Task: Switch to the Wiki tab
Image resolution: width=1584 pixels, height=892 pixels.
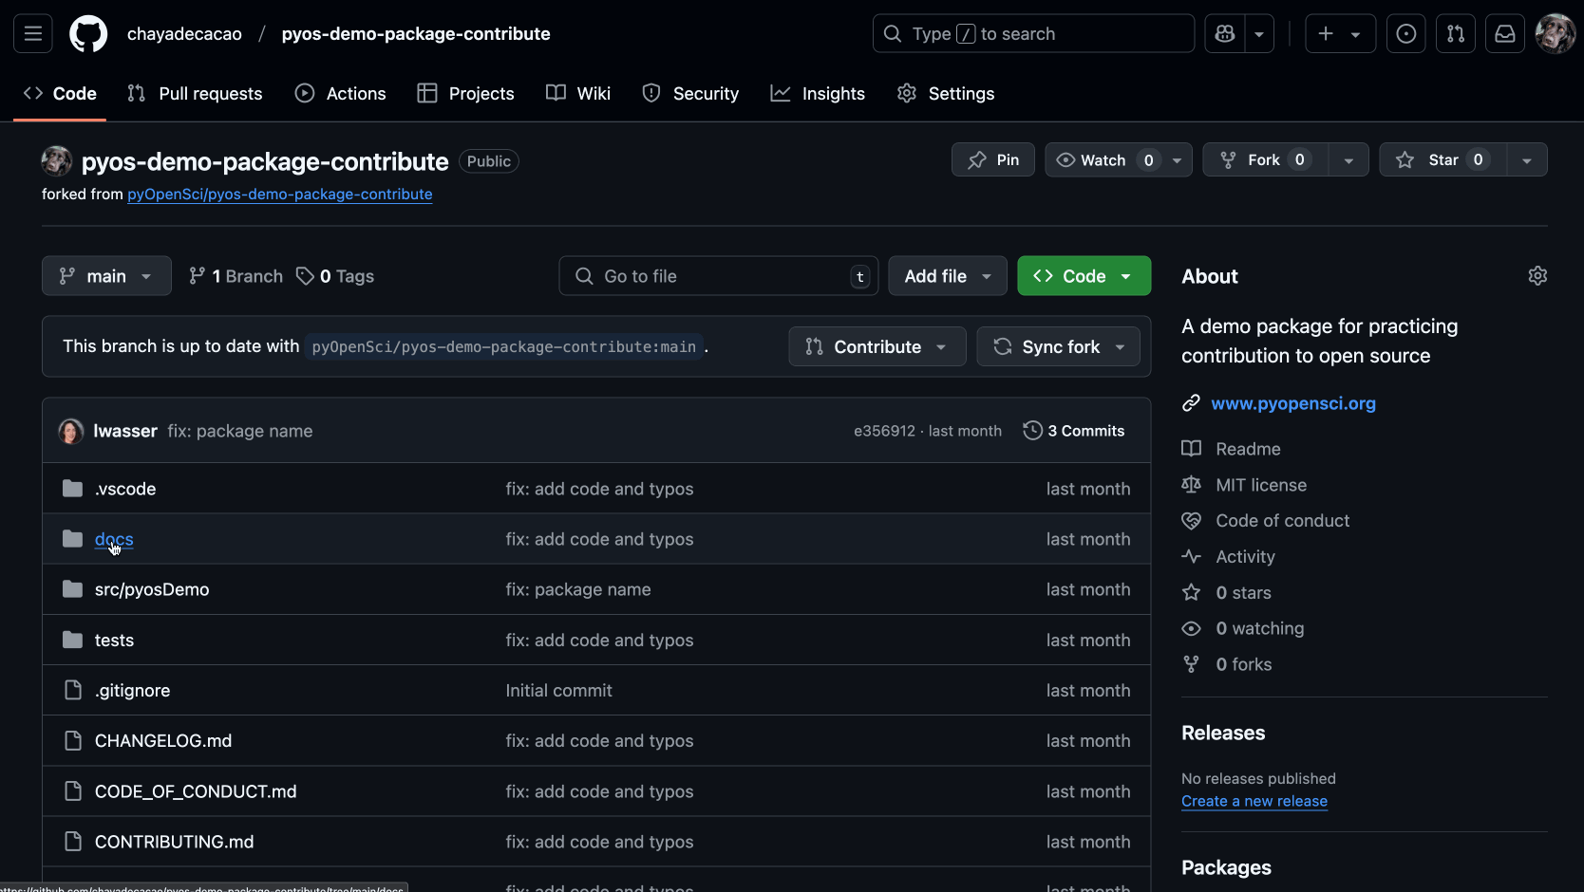Action: 578,93
